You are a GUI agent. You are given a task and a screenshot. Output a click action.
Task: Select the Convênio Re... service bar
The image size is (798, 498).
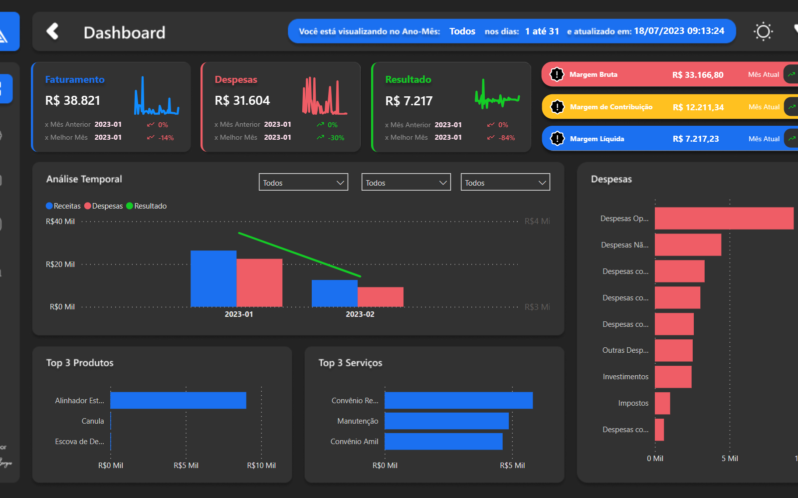pyautogui.click(x=458, y=400)
